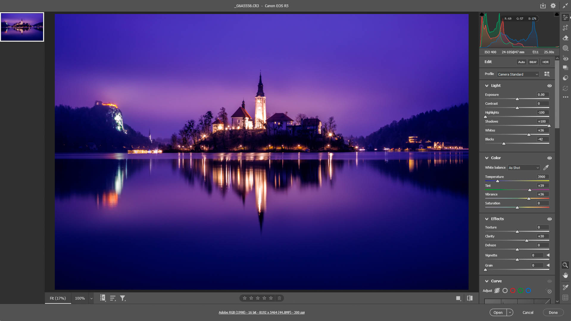The image size is (571, 321).
Task: Select the Red Eye removal tool
Action: point(565,59)
